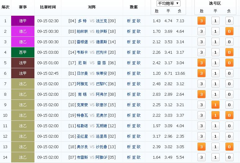Click the 选号区 column header
This screenshot has width=240, height=163.
[x=215, y=3]
